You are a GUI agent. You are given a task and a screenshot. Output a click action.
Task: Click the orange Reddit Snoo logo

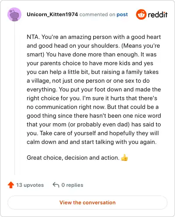(141, 14)
